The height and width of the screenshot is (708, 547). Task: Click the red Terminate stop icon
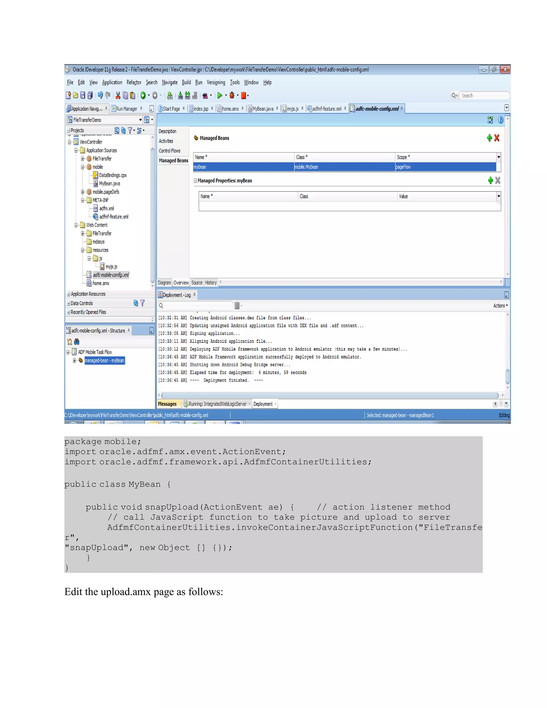click(x=243, y=95)
